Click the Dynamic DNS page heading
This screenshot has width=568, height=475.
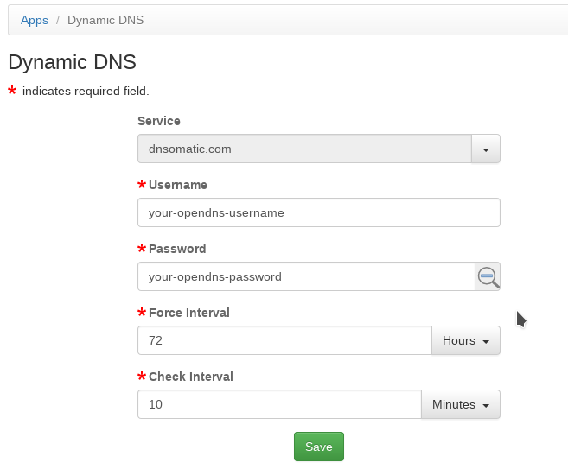point(72,62)
